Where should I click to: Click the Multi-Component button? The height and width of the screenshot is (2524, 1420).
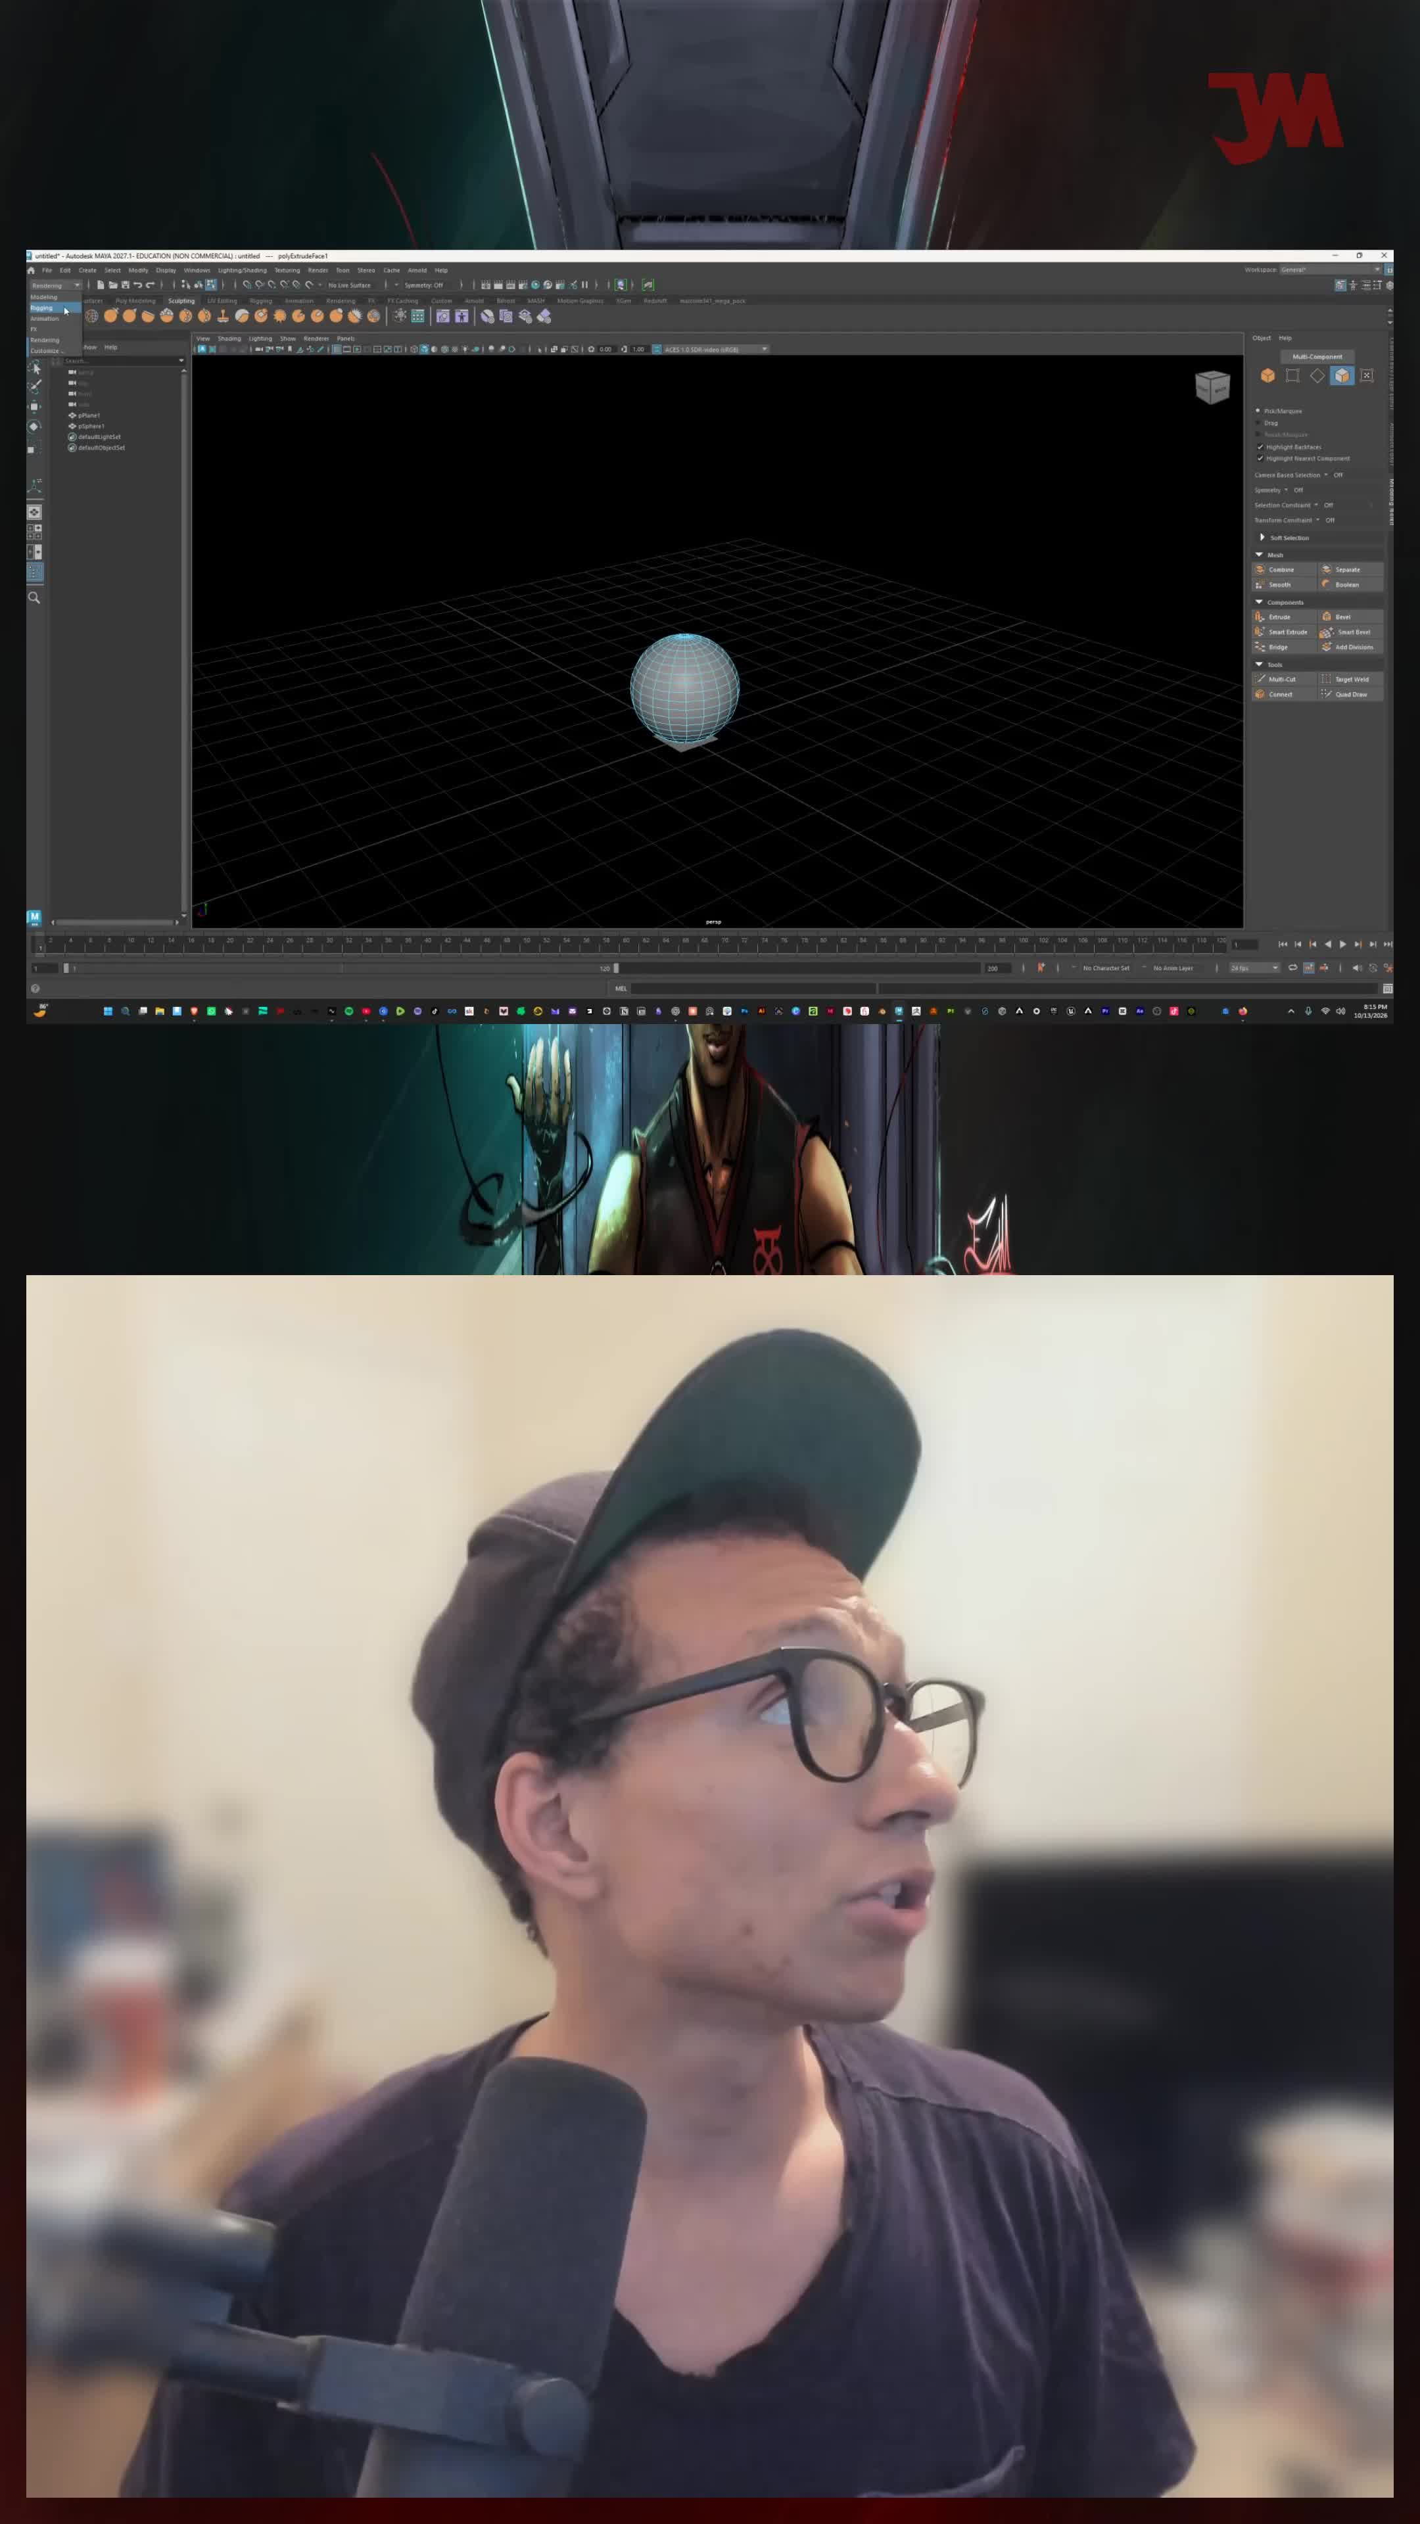pyautogui.click(x=1317, y=357)
